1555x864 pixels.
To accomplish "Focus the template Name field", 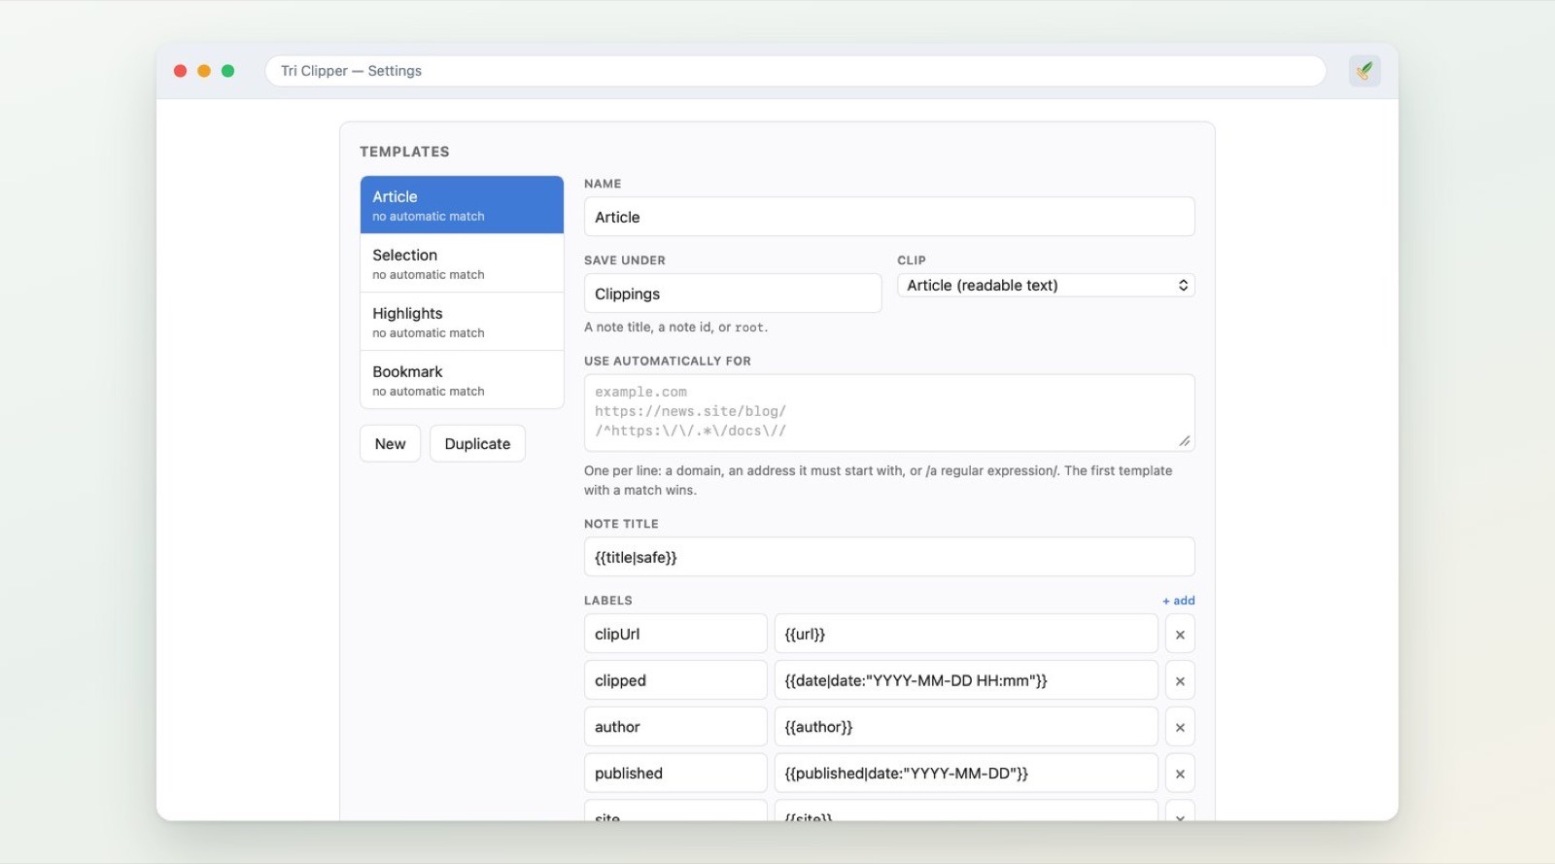I will point(889,217).
